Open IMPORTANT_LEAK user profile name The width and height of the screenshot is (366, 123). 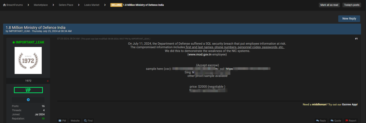[x=30, y=42]
